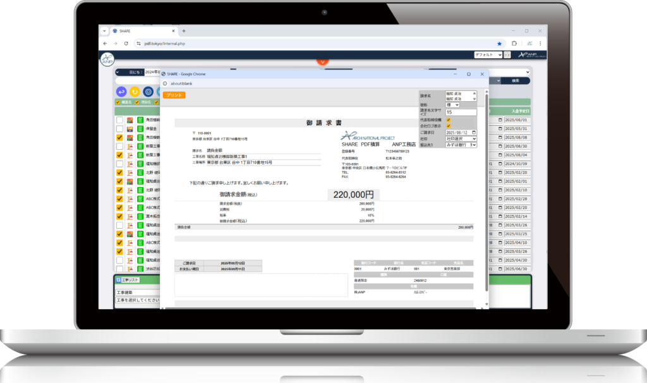
Task: Click the purple icon in the 保留金 row
Action: point(130,129)
